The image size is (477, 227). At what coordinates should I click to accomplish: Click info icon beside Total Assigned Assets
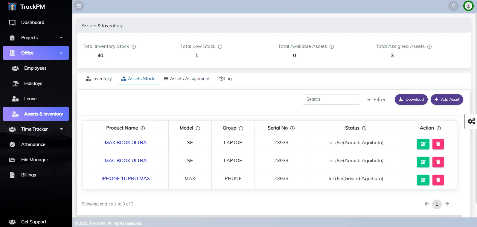(429, 47)
